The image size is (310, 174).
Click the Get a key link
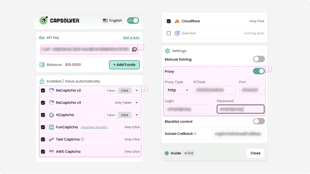point(131,37)
